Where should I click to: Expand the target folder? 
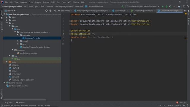pyautogui.click(x=7, y=62)
